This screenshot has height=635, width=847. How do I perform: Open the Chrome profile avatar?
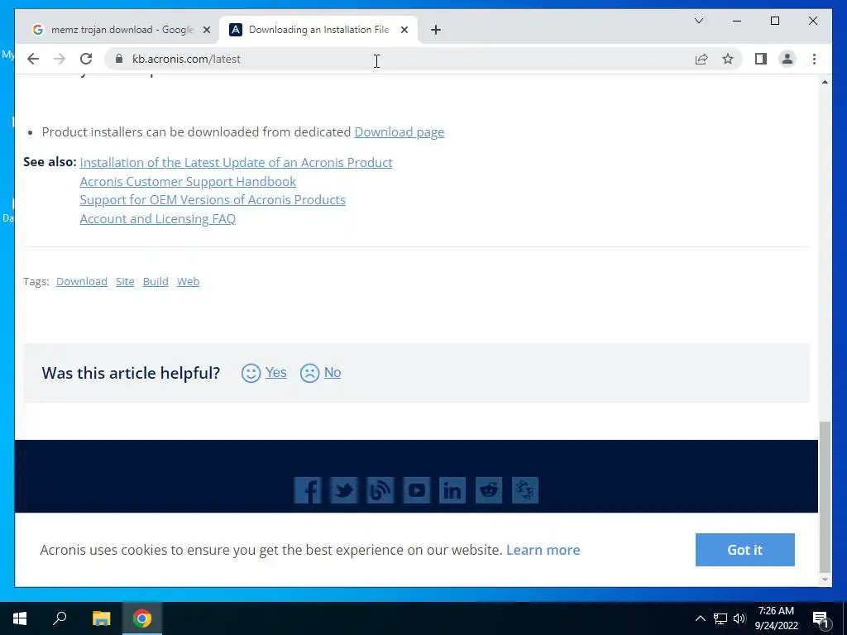pos(787,59)
